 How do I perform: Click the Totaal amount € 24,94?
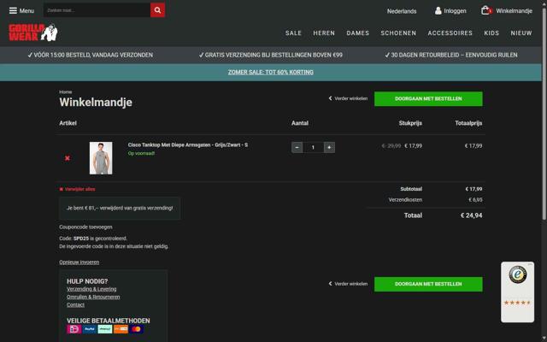click(471, 215)
